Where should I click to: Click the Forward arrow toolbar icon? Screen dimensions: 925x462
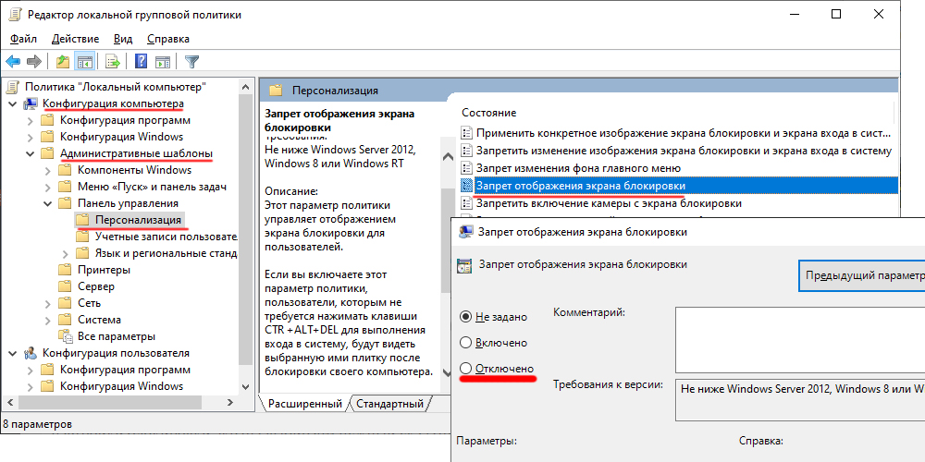tap(34, 62)
